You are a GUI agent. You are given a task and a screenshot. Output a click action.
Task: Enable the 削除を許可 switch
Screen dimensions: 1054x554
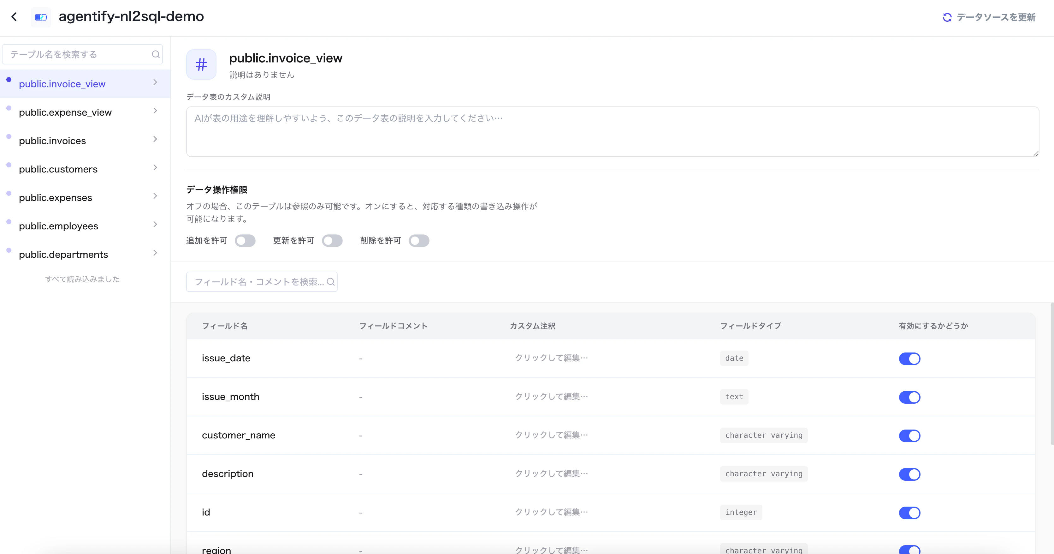click(x=419, y=241)
